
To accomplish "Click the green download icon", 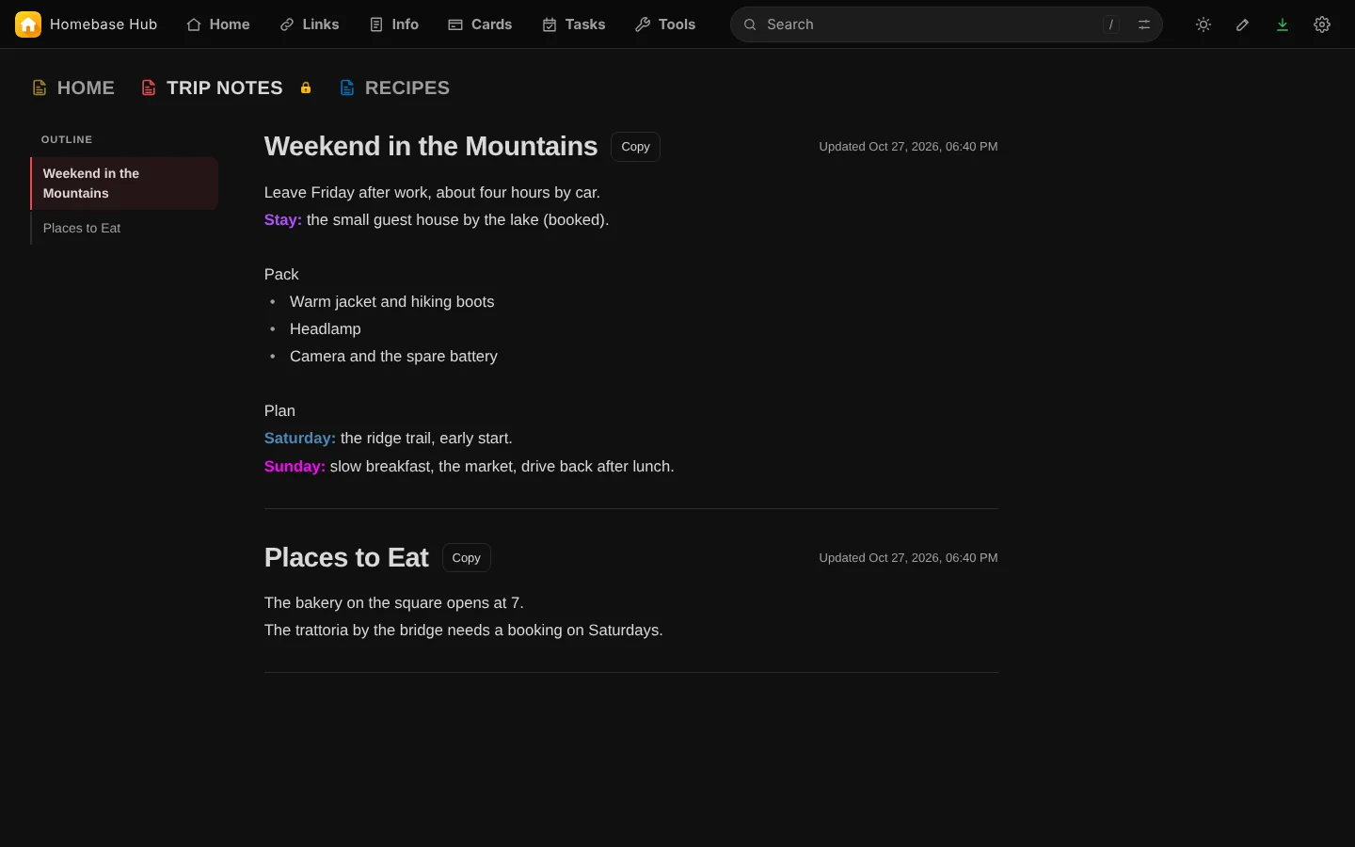I will 1283,24.
